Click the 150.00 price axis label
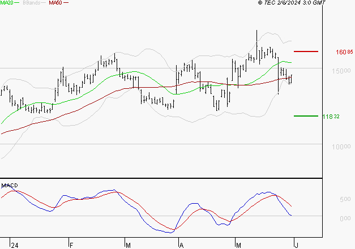This screenshot has width=355, height=249. [341, 71]
